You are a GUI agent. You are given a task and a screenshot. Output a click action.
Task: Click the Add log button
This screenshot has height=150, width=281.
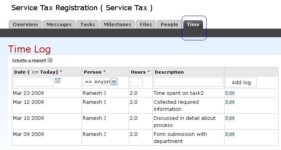click(x=241, y=82)
